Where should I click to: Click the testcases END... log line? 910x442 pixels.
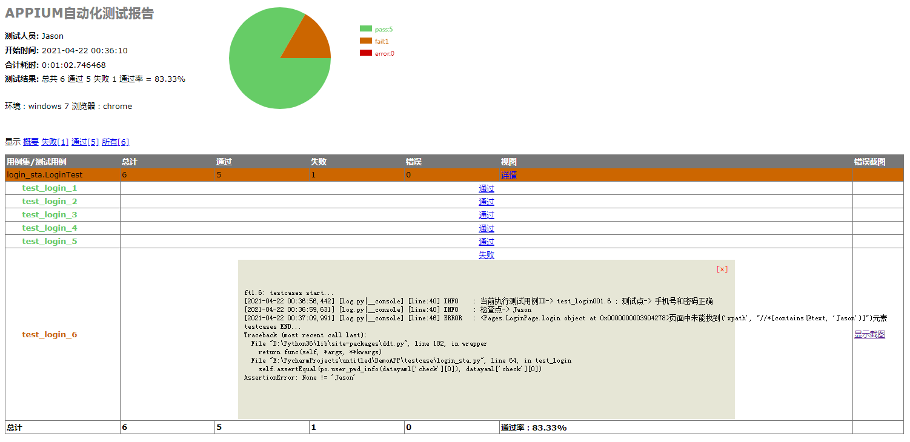[x=272, y=326]
